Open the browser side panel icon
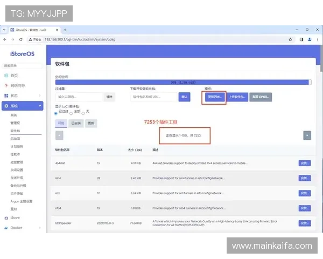This screenshot has width=323, height=259. coord(301,39)
